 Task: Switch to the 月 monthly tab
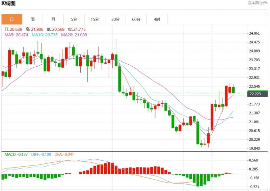(x=53, y=20)
